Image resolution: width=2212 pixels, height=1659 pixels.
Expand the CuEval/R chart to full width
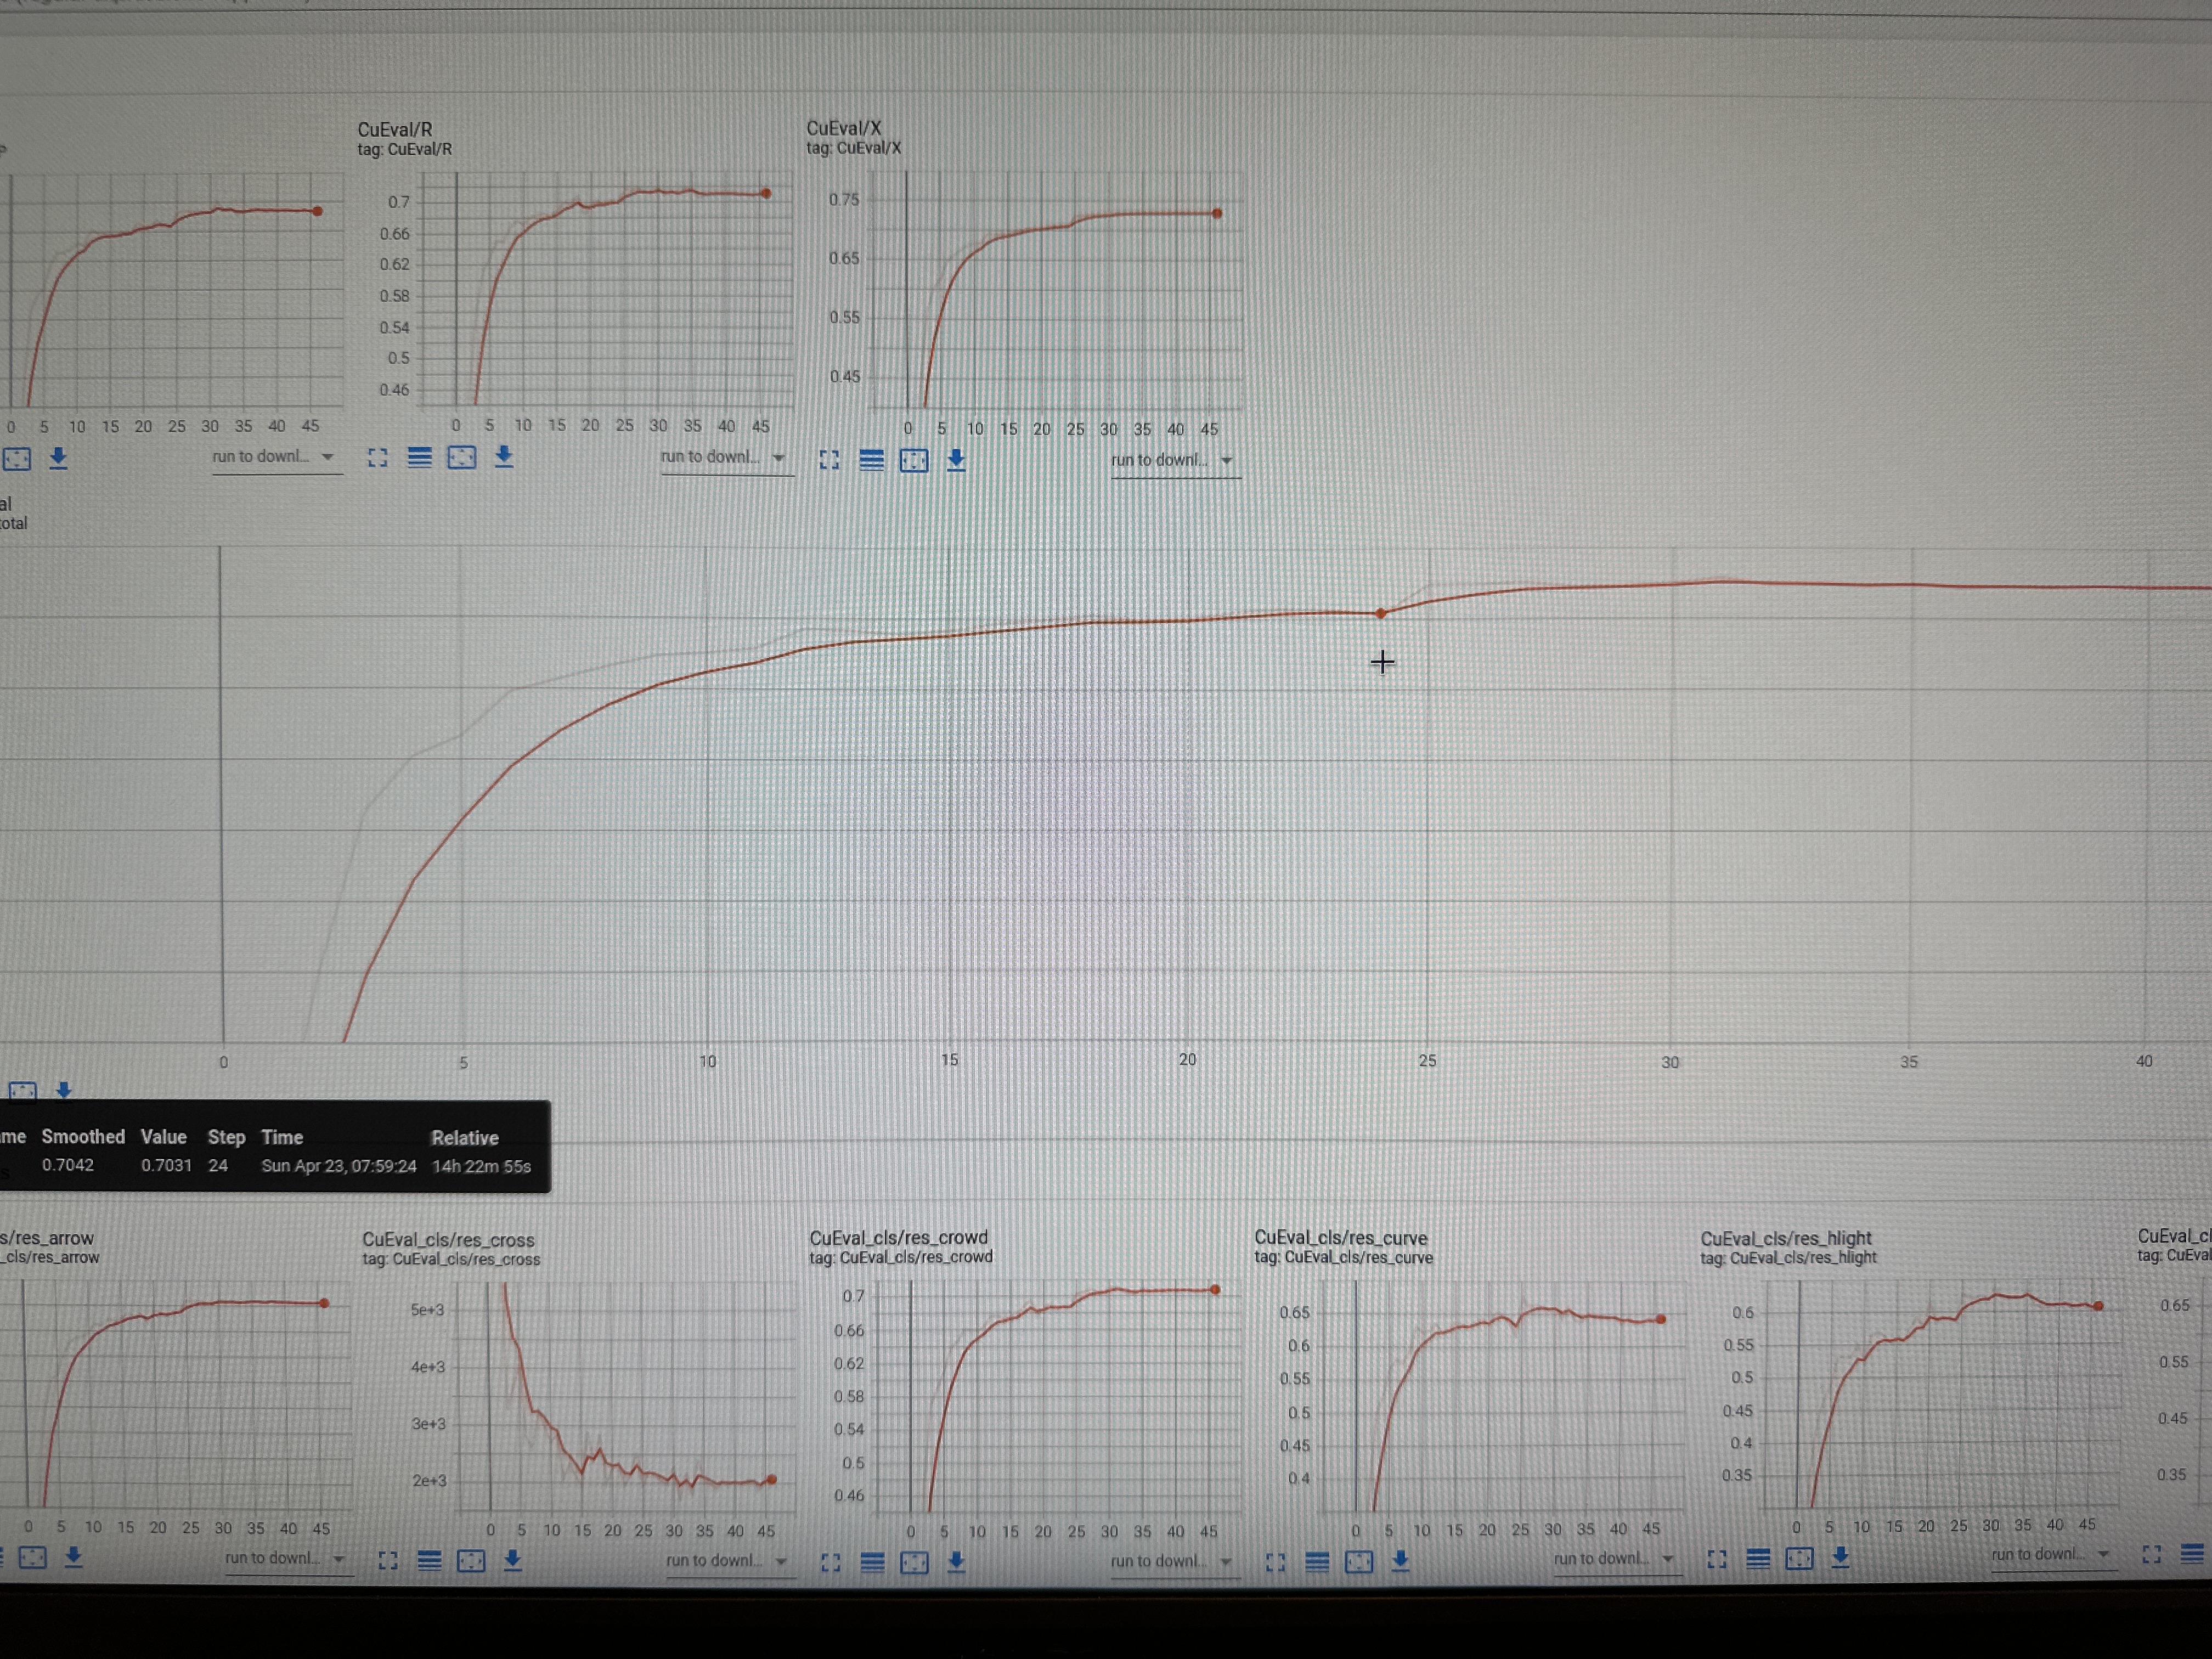coord(377,458)
